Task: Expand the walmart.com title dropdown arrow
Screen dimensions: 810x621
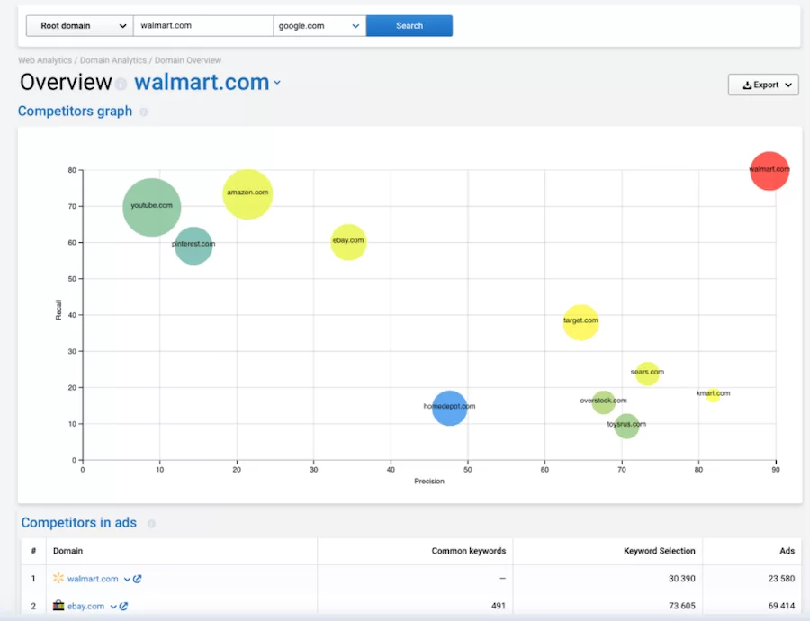Action: 277,83
